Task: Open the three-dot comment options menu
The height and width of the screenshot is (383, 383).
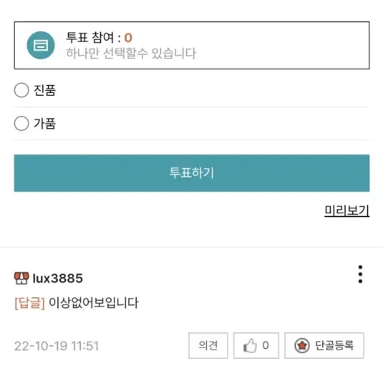Action: point(360,274)
